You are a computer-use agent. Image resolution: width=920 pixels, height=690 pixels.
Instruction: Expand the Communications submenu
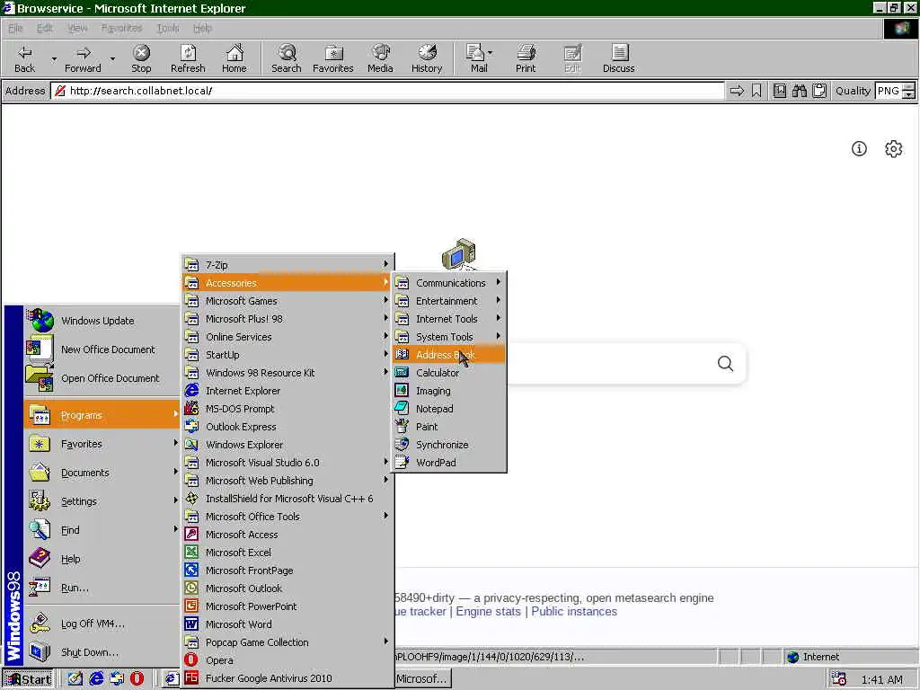pos(449,283)
